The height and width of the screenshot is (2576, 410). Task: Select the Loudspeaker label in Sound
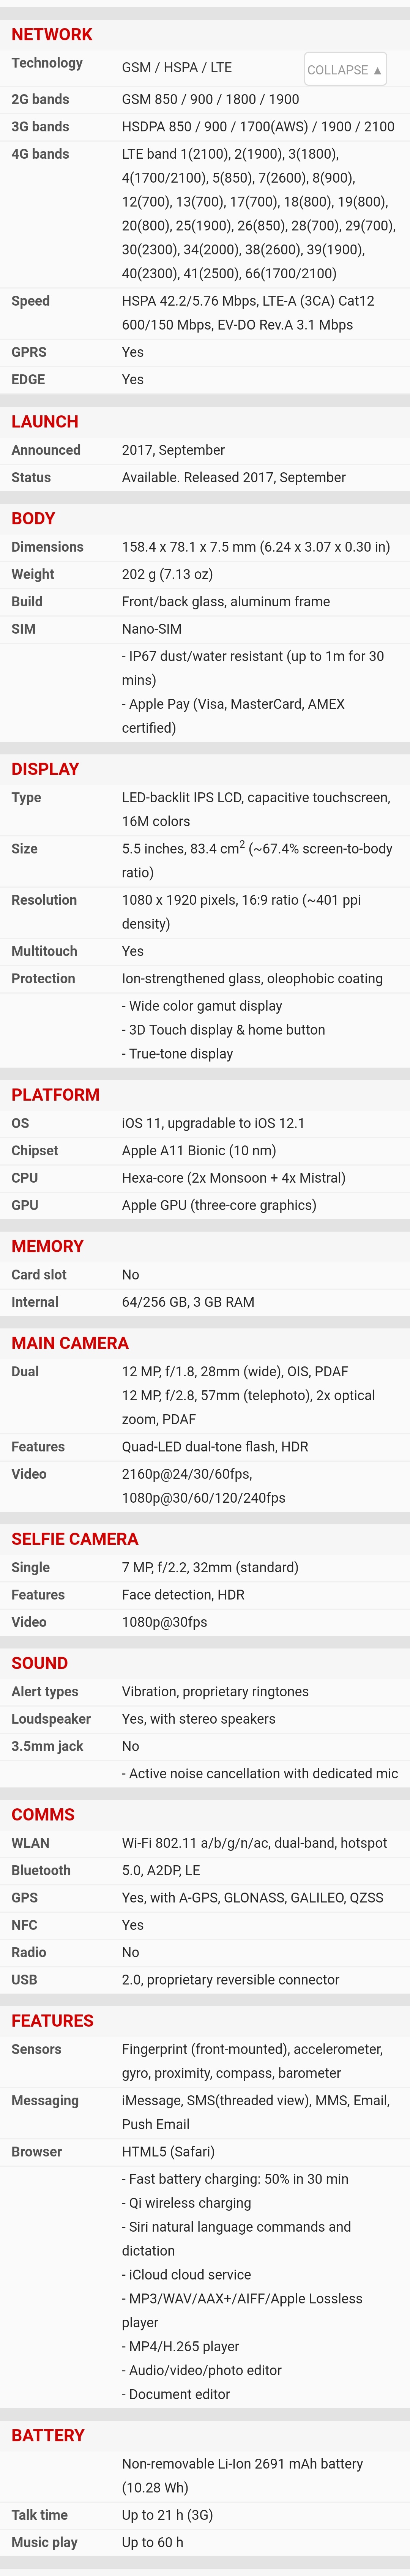(51, 1719)
